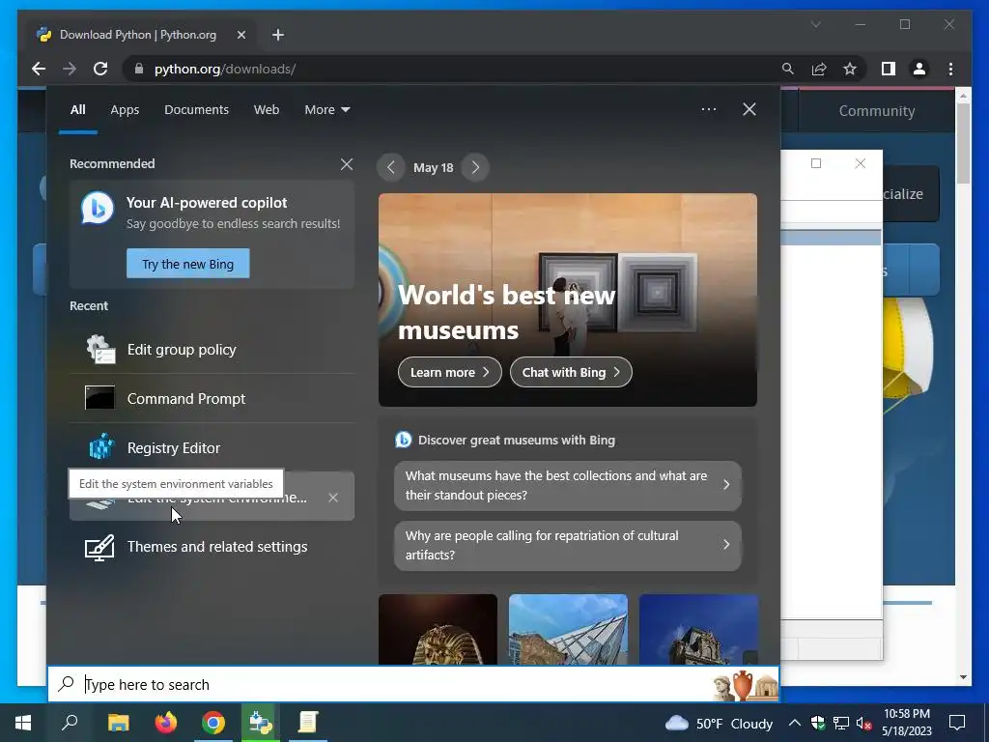Click the Command Prompt icon
989x742 pixels.
pos(99,397)
